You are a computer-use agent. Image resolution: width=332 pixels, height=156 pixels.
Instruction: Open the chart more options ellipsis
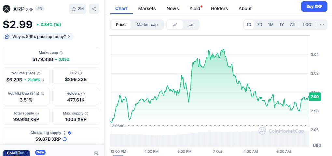pyautogui.click(x=322, y=25)
